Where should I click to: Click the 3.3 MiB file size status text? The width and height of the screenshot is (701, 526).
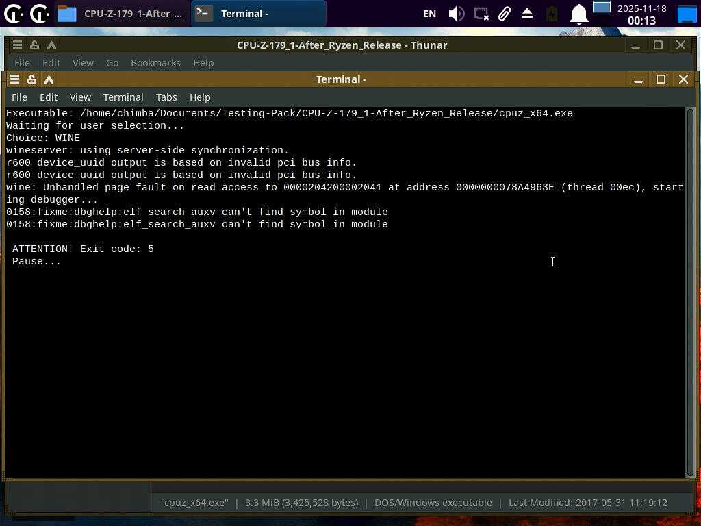tap(302, 503)
